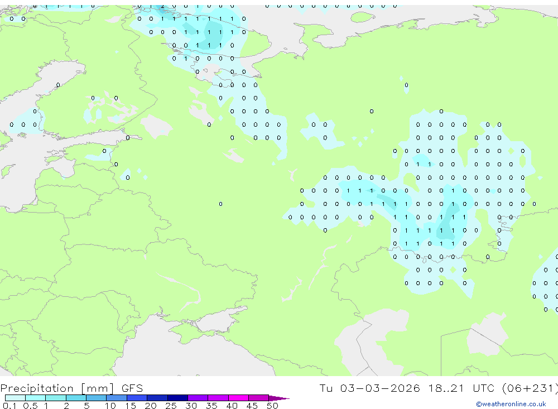Click the 15–20 mm legend swatch

coord(137,398)
